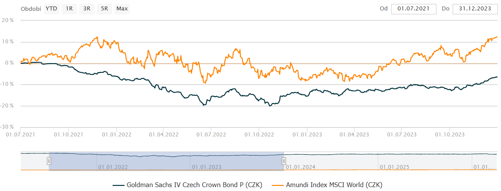The image size is (501, 191).
Task: Click the orange line marker for Amundi legend
Action: click(278, 185)
